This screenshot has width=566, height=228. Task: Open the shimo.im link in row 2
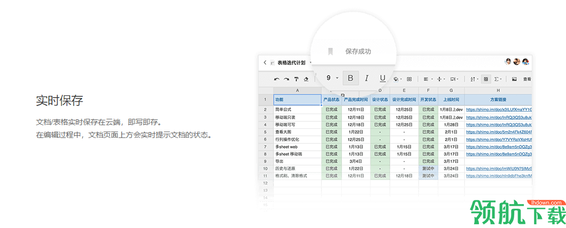point(499,110)
